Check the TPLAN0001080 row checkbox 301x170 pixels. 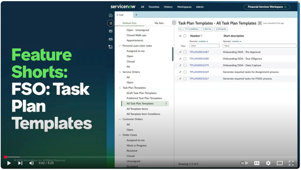(x=185, y=59)
